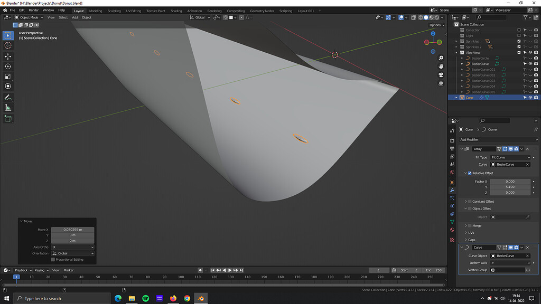Image resolution: width=541 pixels, height=304 pixels.
Task: Open the Add Modifier dropdown
Action: 498,139
